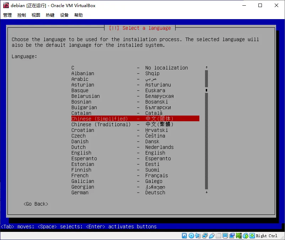
Task: Open the 设备 menu
Action: (x=64, y=15)
